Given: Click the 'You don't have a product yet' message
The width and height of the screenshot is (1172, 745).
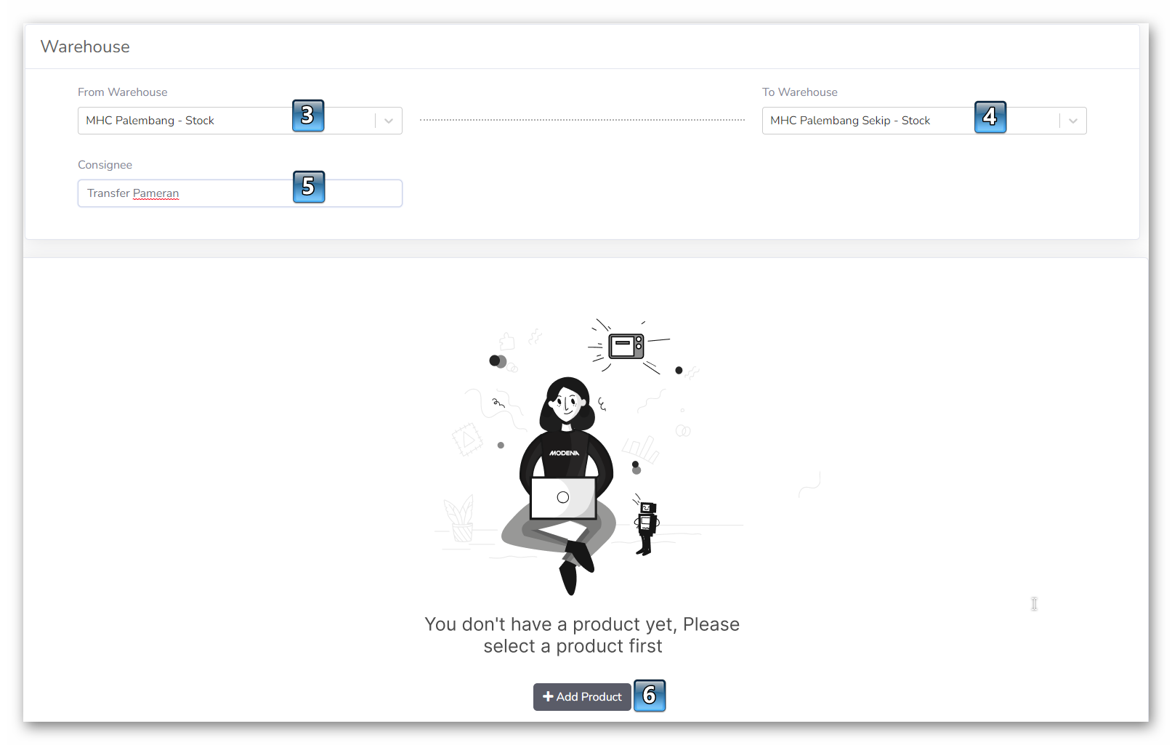Looking at the screenshot, I should 581,635.
